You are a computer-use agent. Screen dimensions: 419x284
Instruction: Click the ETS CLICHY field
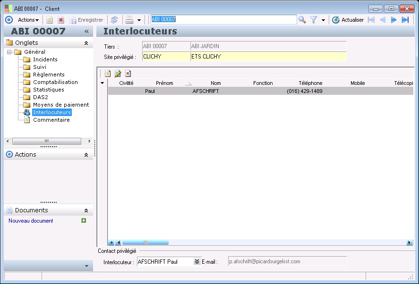click(268, 56)
